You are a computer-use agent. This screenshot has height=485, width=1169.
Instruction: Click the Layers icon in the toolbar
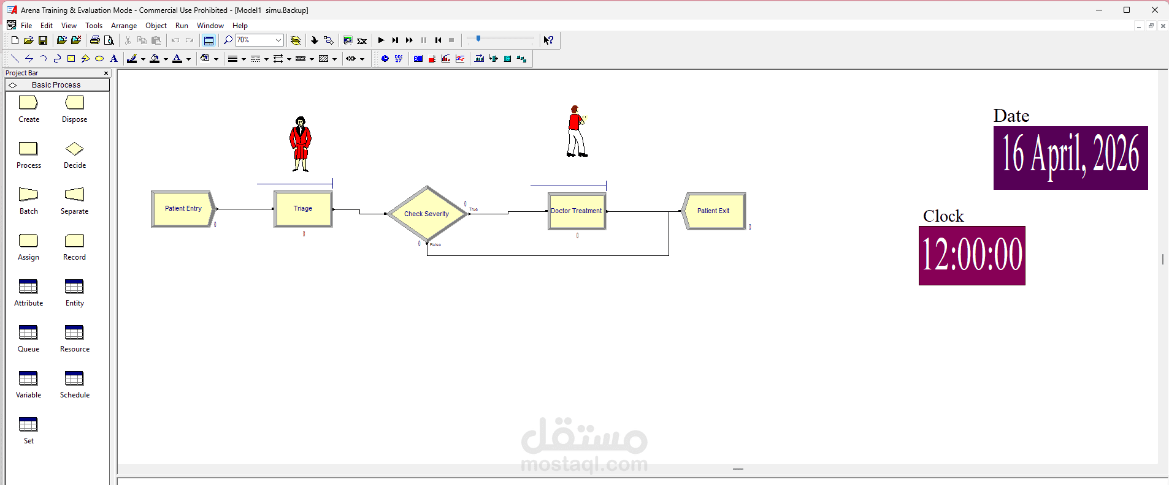click(296, 40)
